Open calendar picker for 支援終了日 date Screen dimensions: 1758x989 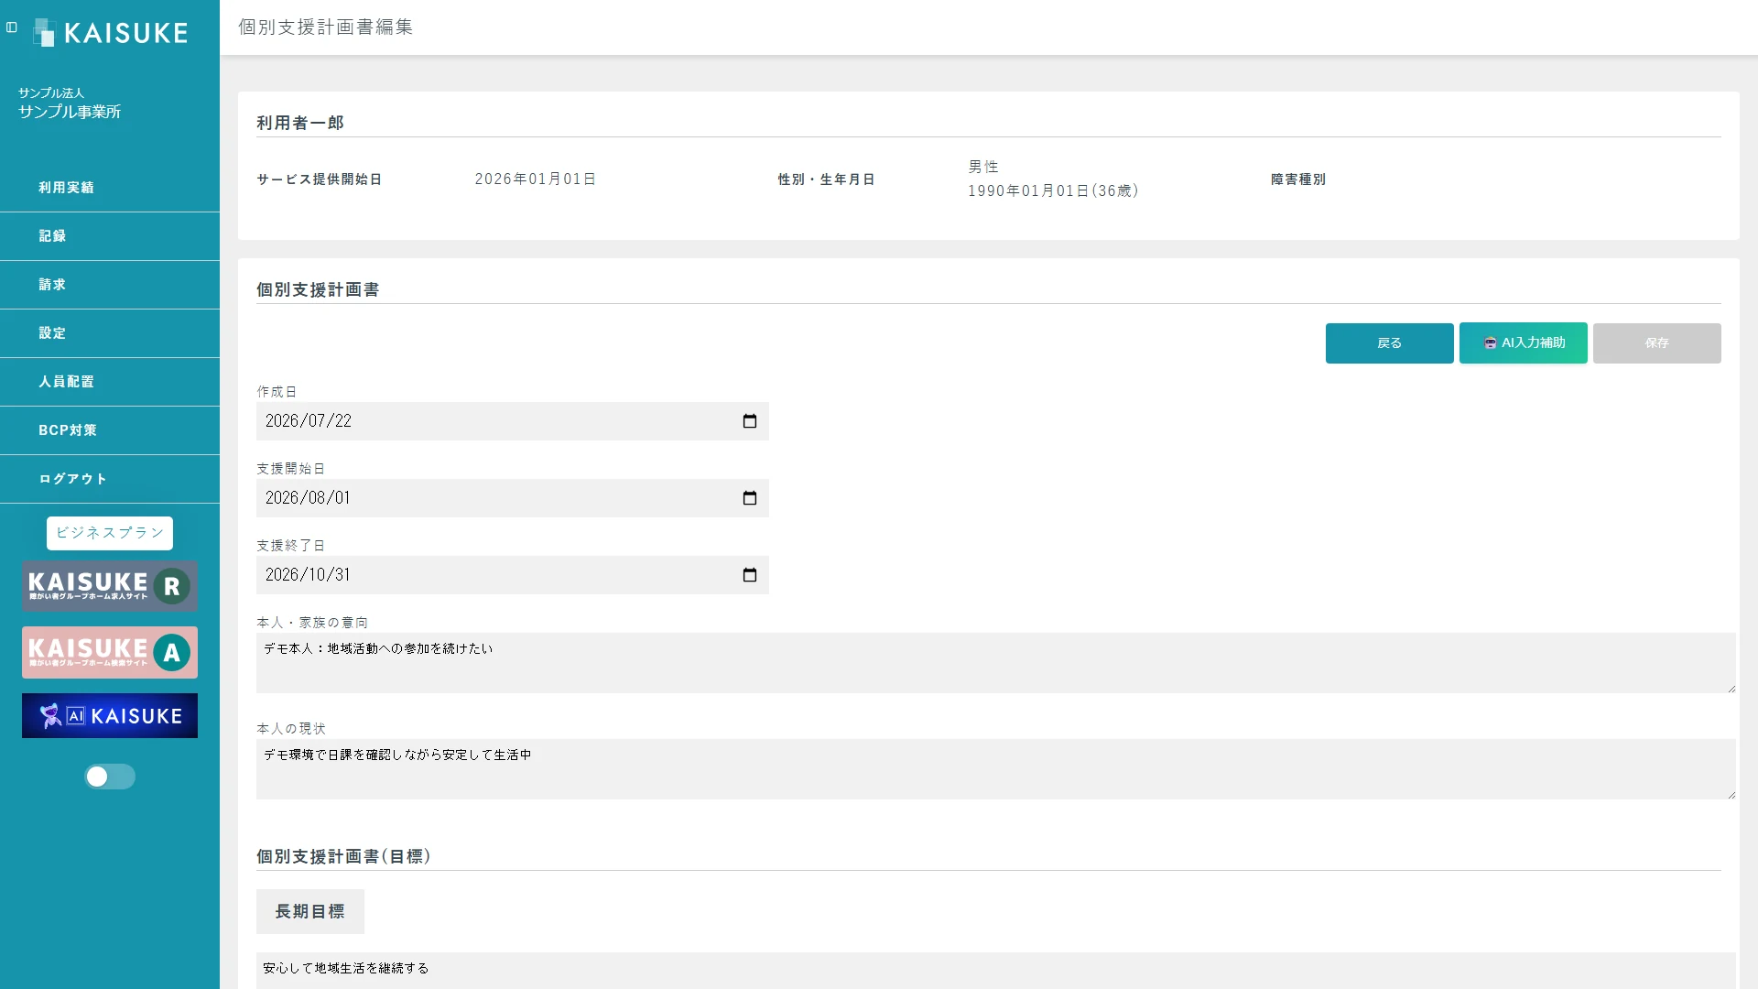[750, 575]
